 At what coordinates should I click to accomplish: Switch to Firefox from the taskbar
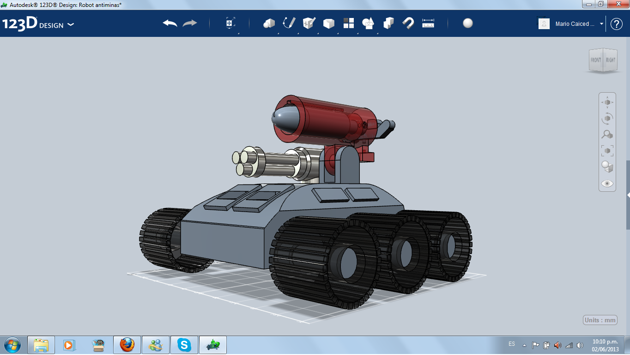click(127, 345)
